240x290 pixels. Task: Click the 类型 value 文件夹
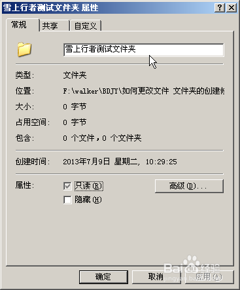(75, 75)
